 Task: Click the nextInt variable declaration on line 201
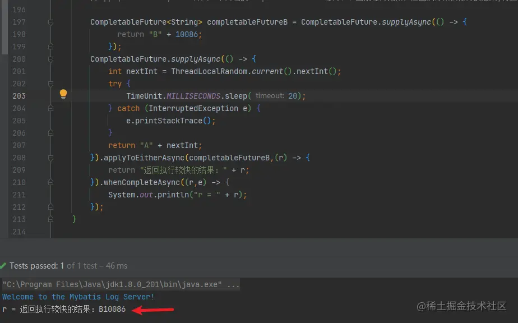[142, 71]
